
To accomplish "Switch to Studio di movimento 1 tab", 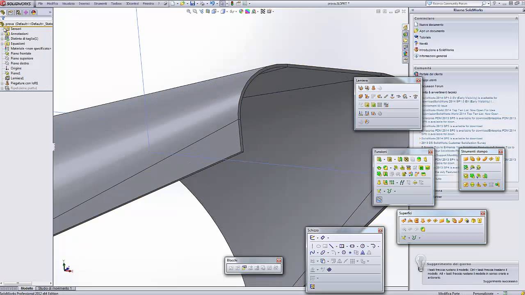I will click(x=55, y=288).
